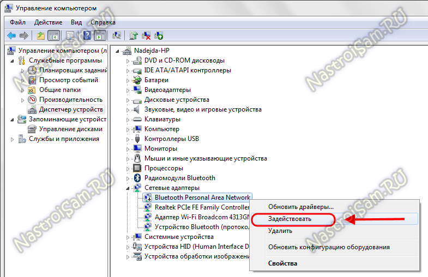Image resolution: width=428 pixels, height=277 pixels.
Task: Select the Устройства HID (Human Interface Devices) category
Action: pyautogui.click(x=197, y=247)
